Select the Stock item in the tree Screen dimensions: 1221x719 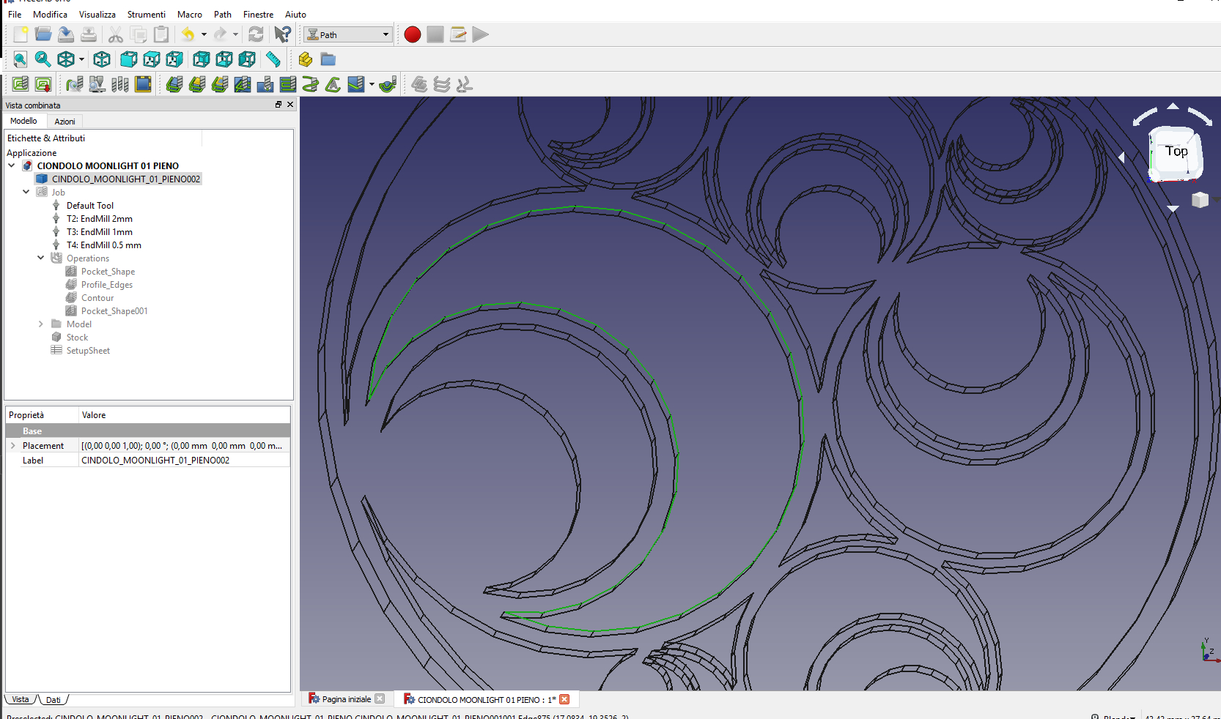pyautogui.click(x=77, y=337)
